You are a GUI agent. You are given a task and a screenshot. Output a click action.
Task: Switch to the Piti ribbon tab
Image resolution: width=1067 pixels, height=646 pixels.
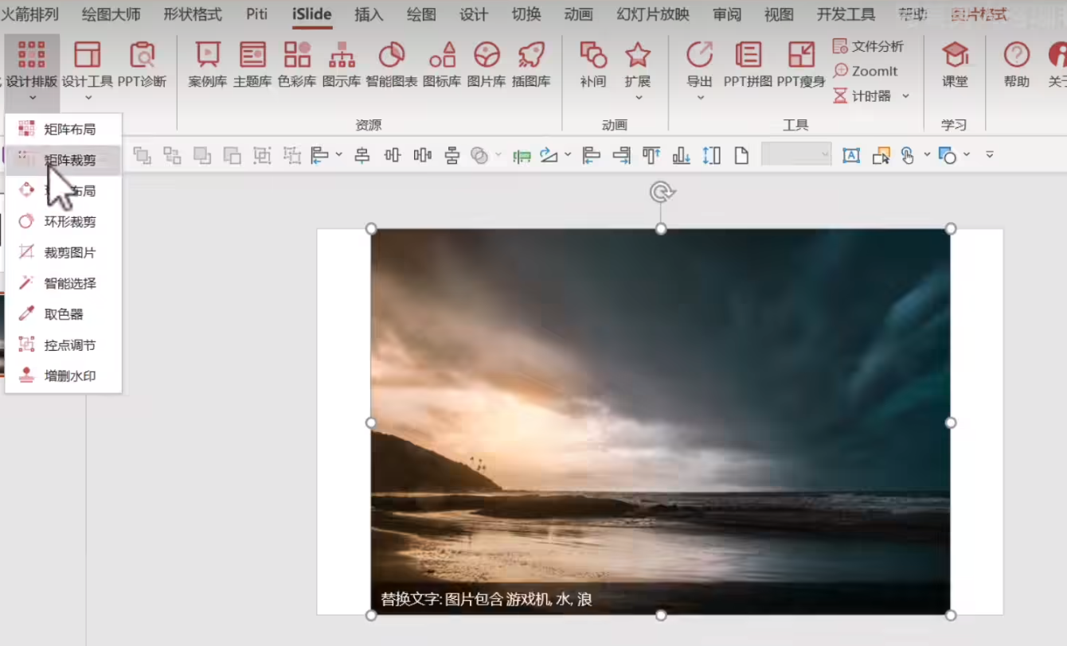coord(257,14)
